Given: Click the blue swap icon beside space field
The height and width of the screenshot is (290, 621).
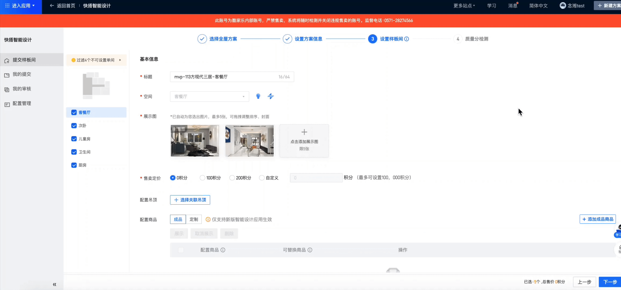Looking at the screenshot, I should (271, 96).
